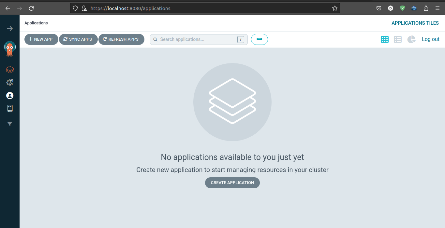This screenshot has width=445, height=228.
Task: Click the shield tracking protection icon
Action: pyautogui.click(x=75, y=8)
